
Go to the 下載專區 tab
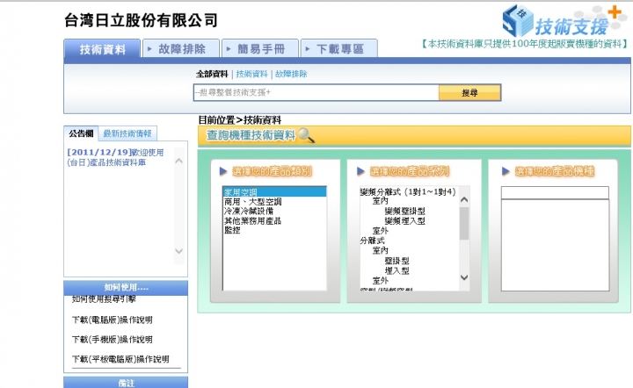point(339,49)
